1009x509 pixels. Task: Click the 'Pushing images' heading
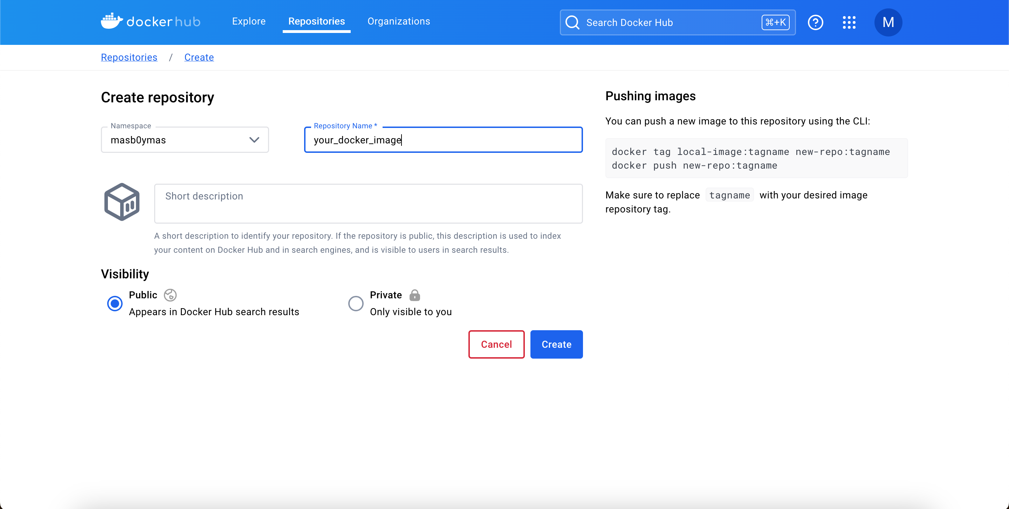(650, 96)
